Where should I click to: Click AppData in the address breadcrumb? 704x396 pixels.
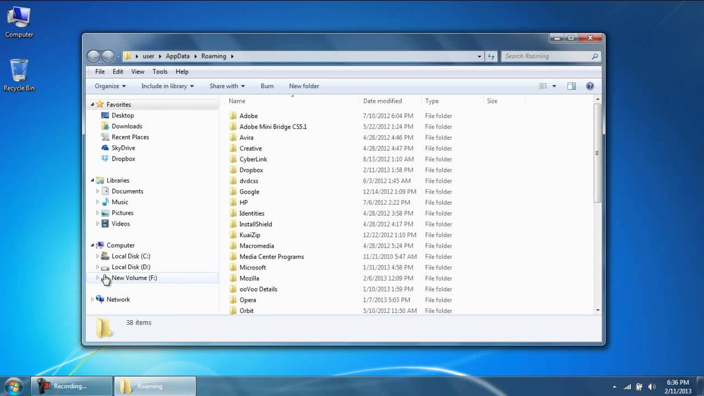tap(177, 56)
